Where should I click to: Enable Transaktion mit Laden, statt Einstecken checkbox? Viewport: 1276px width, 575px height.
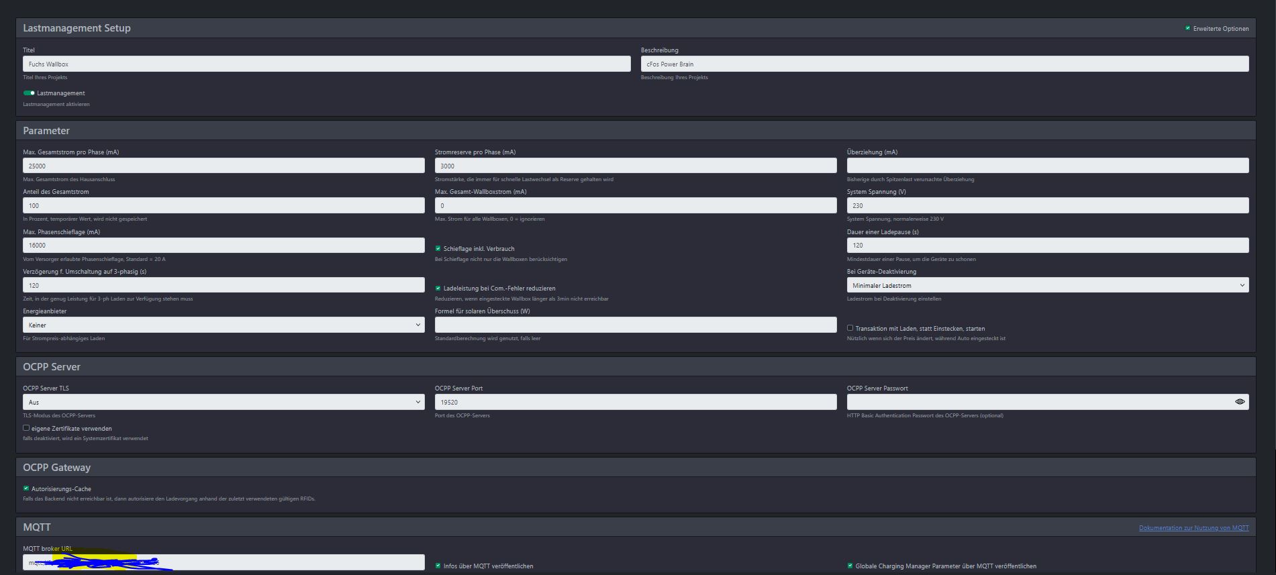(850, 328)
